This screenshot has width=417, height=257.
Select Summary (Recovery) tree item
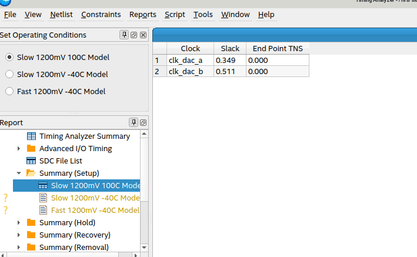75,235
